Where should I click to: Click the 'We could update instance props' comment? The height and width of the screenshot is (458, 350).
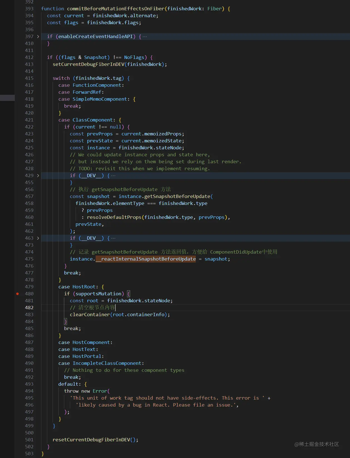pos(140,155)
